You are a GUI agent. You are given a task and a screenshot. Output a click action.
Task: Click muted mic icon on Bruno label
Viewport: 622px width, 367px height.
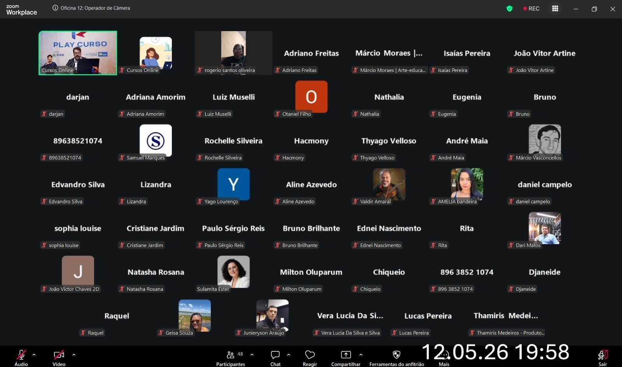(511, 114)
